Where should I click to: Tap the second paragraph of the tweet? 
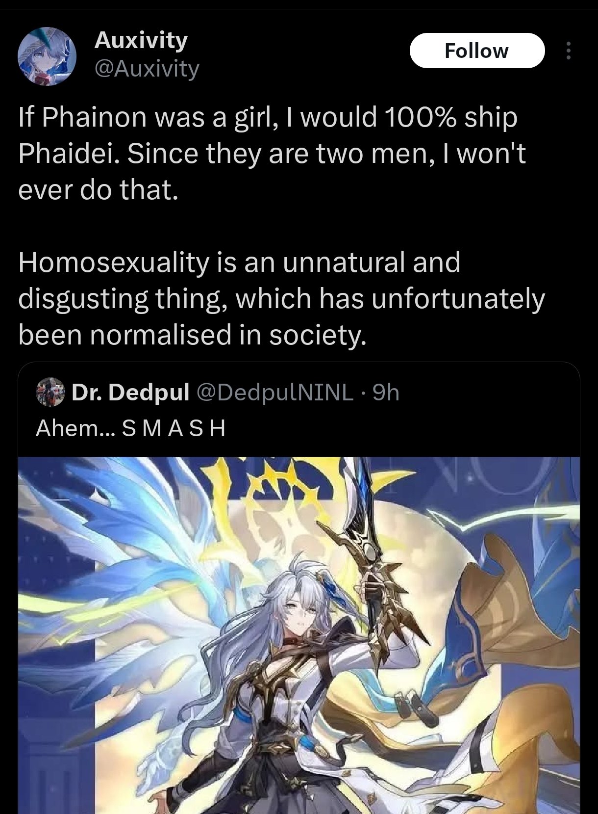click(281, 298)
